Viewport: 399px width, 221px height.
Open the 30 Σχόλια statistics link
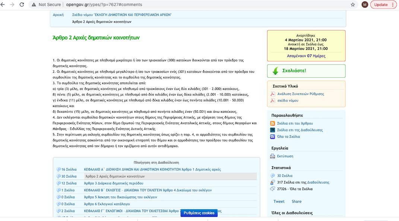click(x=285, y=176)
